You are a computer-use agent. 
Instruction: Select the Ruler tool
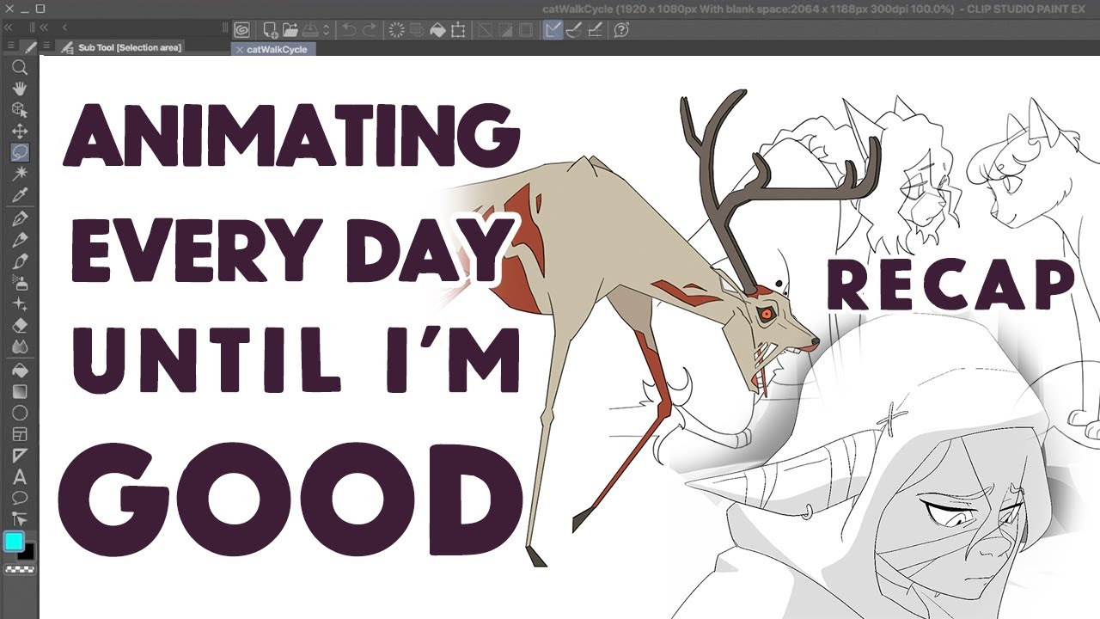pos(19,456)
